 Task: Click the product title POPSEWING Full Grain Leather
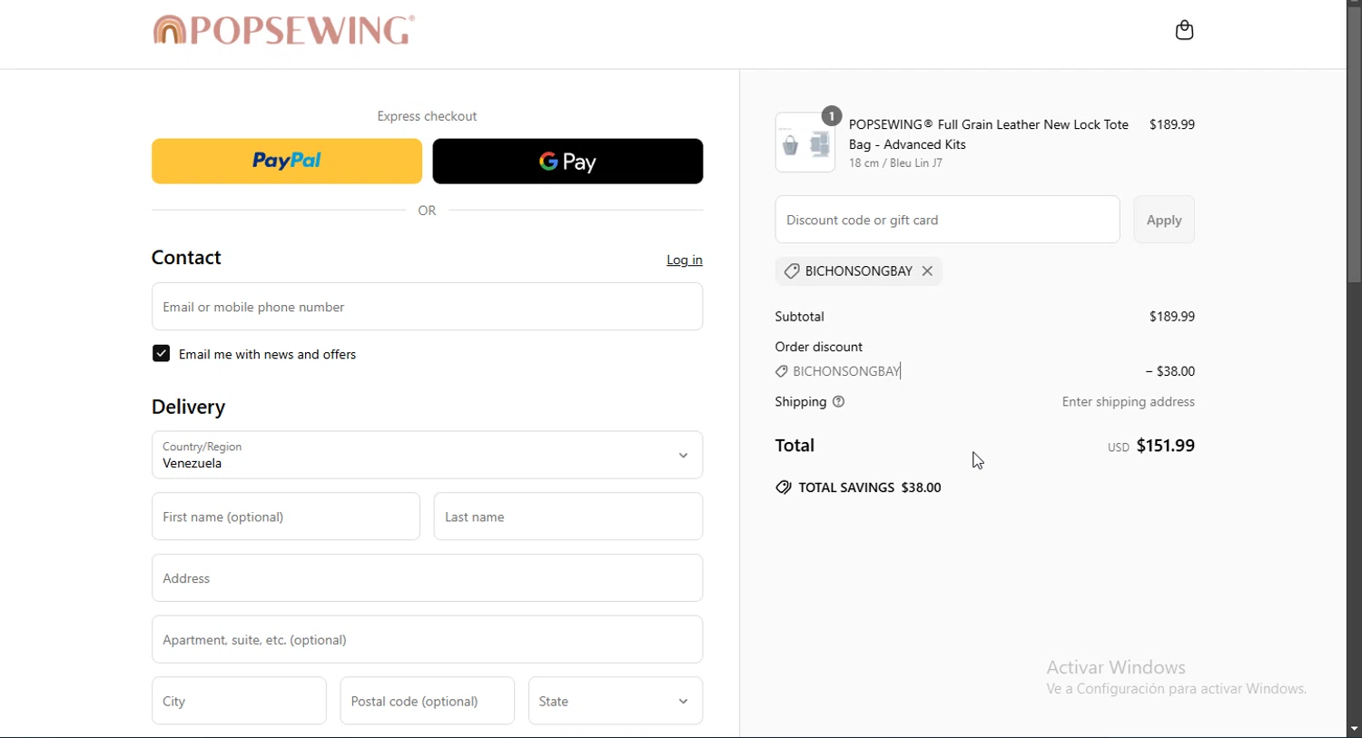(x=989, y=134)
